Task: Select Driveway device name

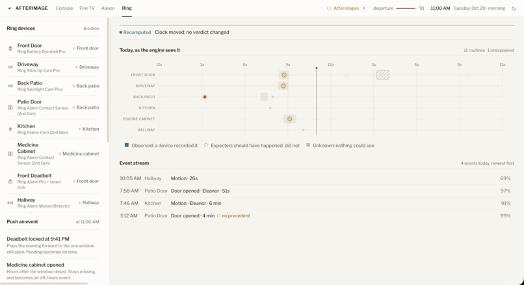Action: click(x=28, y=64)
